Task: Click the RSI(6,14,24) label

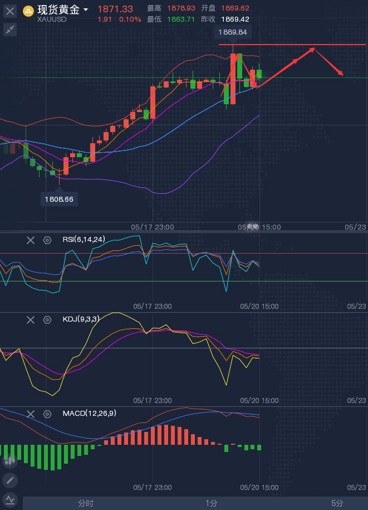Action: click(84, 239)
